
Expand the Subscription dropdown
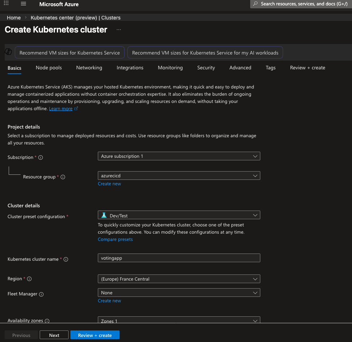point(179,156)
